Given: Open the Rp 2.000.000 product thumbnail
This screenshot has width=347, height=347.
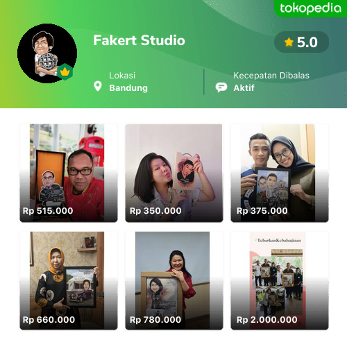Looking at the screenshot, I should point(280,280).
